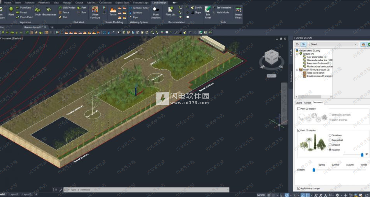Uncheck Apply every change
This screenshot has width=370, height=197.
click(x=299, y=188)
